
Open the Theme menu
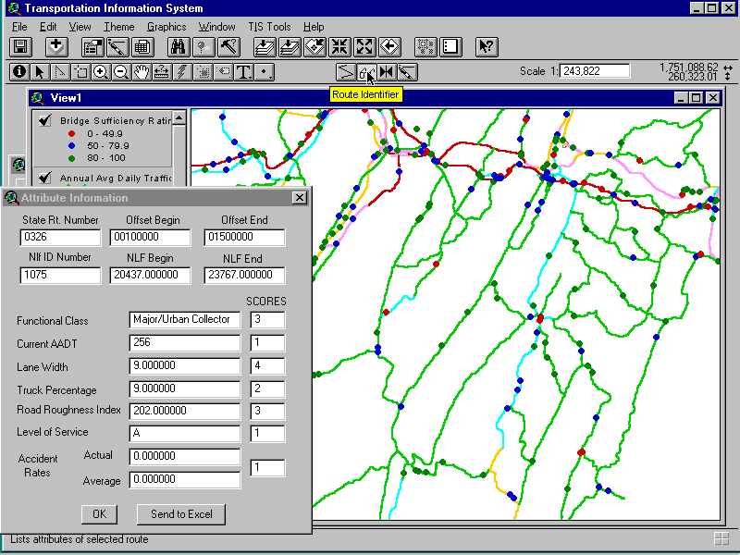118,27
